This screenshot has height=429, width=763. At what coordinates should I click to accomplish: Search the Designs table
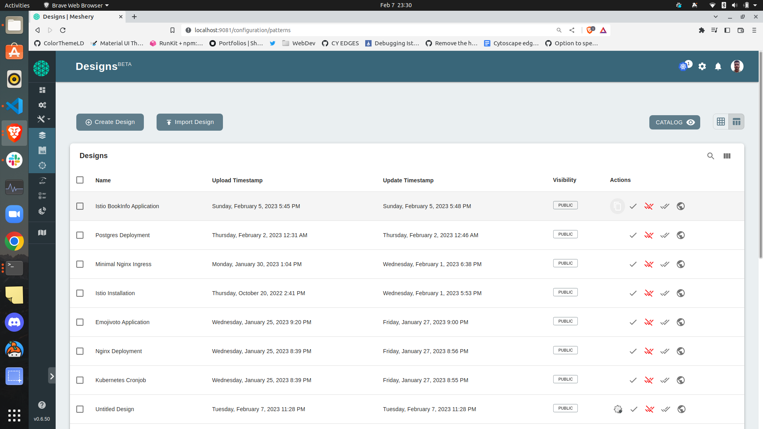711,156
